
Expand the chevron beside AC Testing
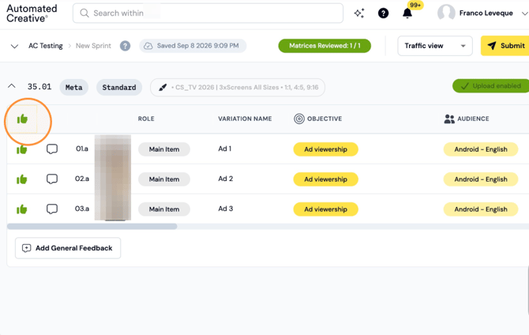click(14, 46)
